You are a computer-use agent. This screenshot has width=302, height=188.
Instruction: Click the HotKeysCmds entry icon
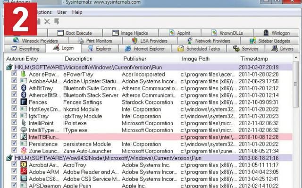coord(24,109)
